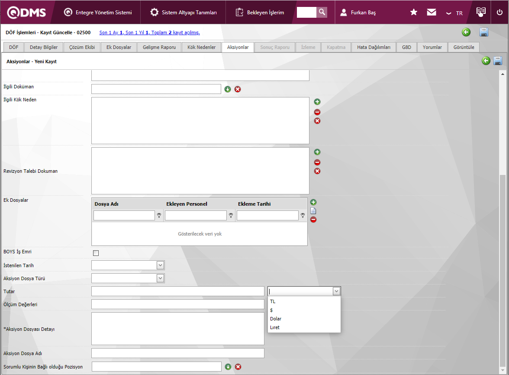Switch to Kök Nedenler tab

click(x=201, y=47)
